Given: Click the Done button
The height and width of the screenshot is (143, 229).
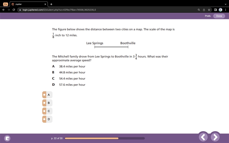Looking at the screenshot, I should point(219,16).
